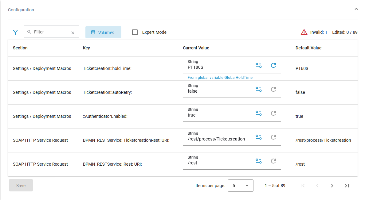Viewport: 365px width, 200px height.
Task: Jump to the last page
Action: (347, 186)
